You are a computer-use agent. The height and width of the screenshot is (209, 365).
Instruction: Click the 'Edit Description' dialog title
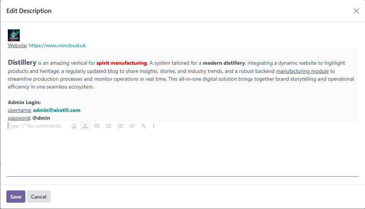(29, 11)
